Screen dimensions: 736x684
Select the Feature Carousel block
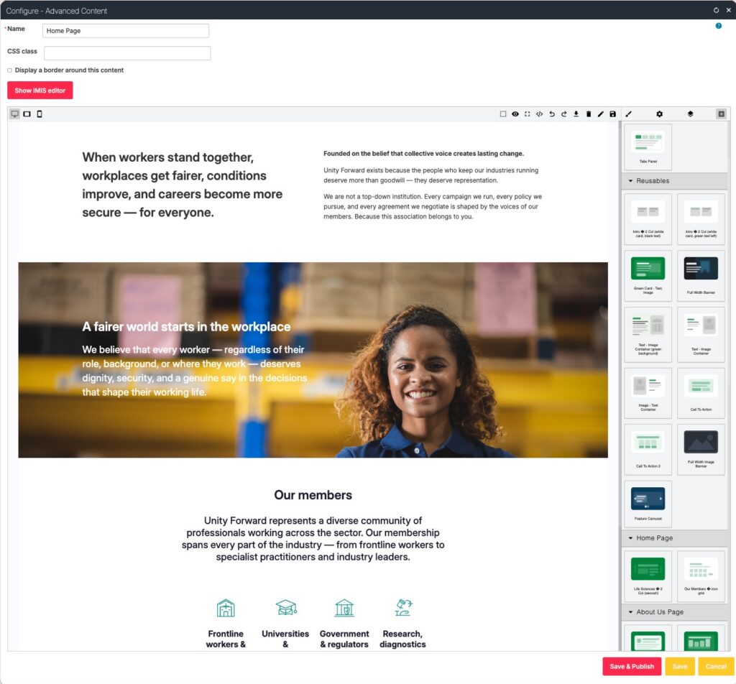648,504
